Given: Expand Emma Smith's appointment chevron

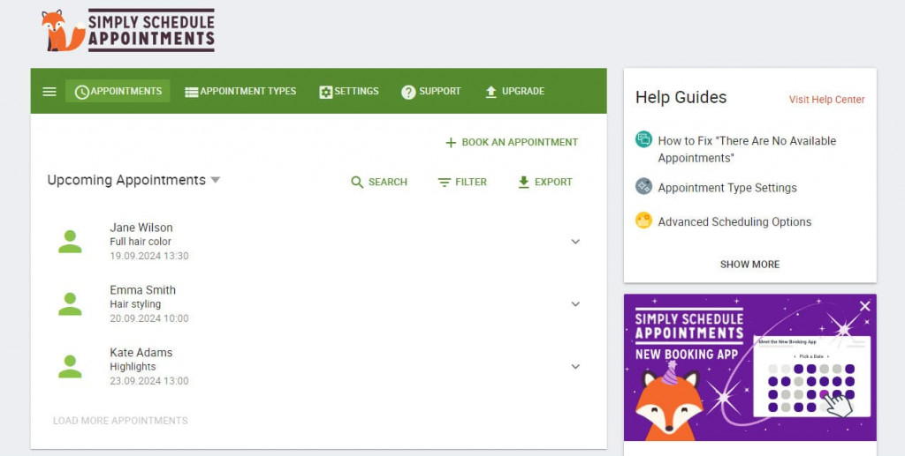Looking at the screenshot, I should coord(575,304).
